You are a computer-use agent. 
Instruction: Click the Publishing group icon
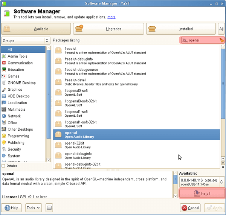point(4,142)
